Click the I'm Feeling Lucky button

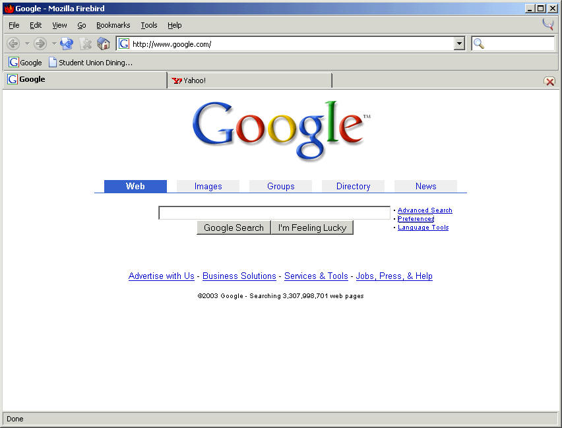312,228
